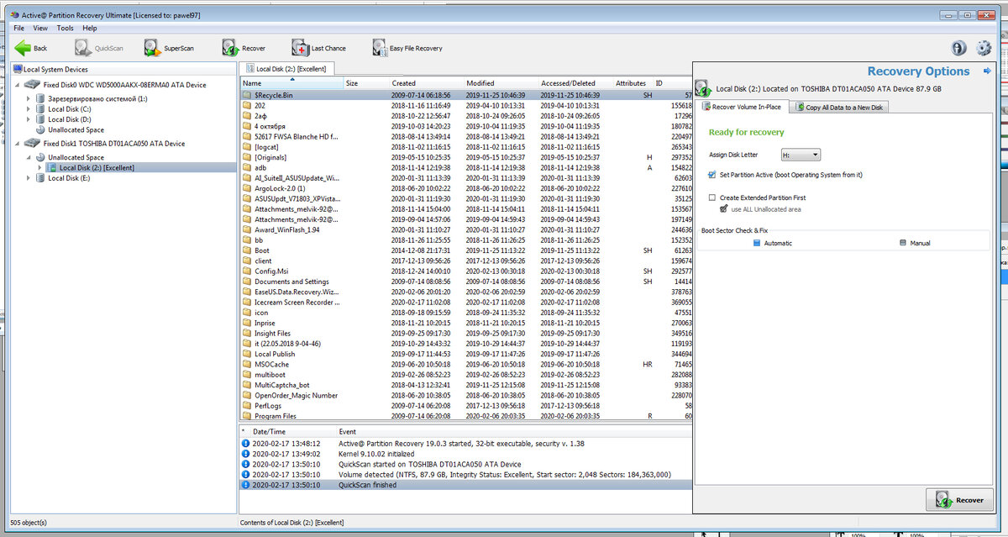Open Assign Disk Letter dropdown
The height and width of the screenshot is (537, 1008).
coord(801,155)
